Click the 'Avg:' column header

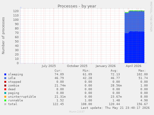click(x=114, y=71)
